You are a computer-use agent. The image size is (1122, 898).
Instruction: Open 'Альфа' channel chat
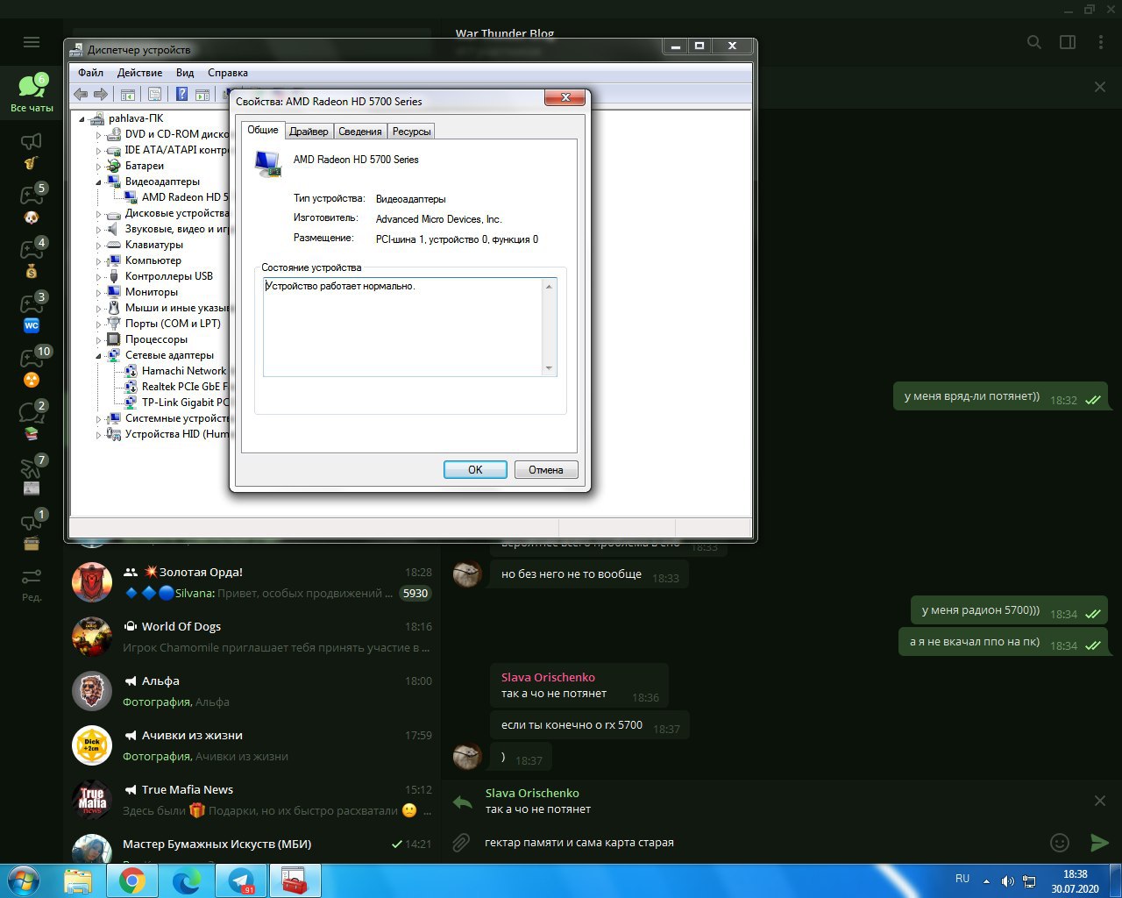(x=252, y=691)
